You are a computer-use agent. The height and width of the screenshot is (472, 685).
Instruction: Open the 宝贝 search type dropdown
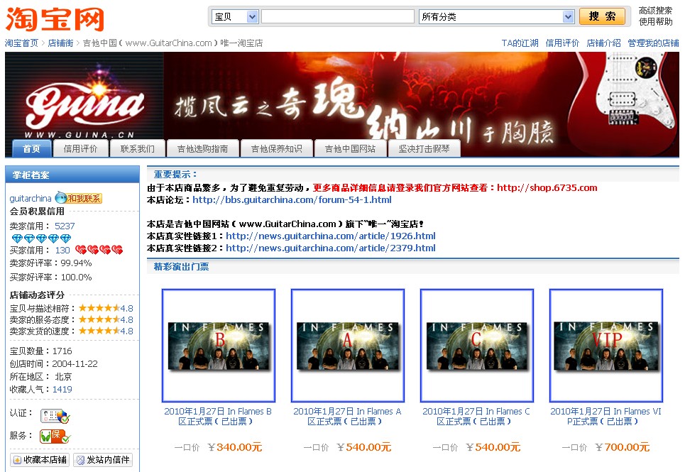(x=234, y=16)
